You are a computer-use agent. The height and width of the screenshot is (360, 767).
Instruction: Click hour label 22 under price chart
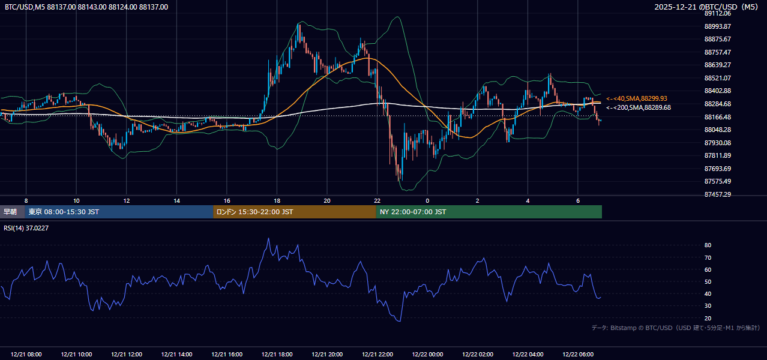pyautogui.click(x=377, y=200)
